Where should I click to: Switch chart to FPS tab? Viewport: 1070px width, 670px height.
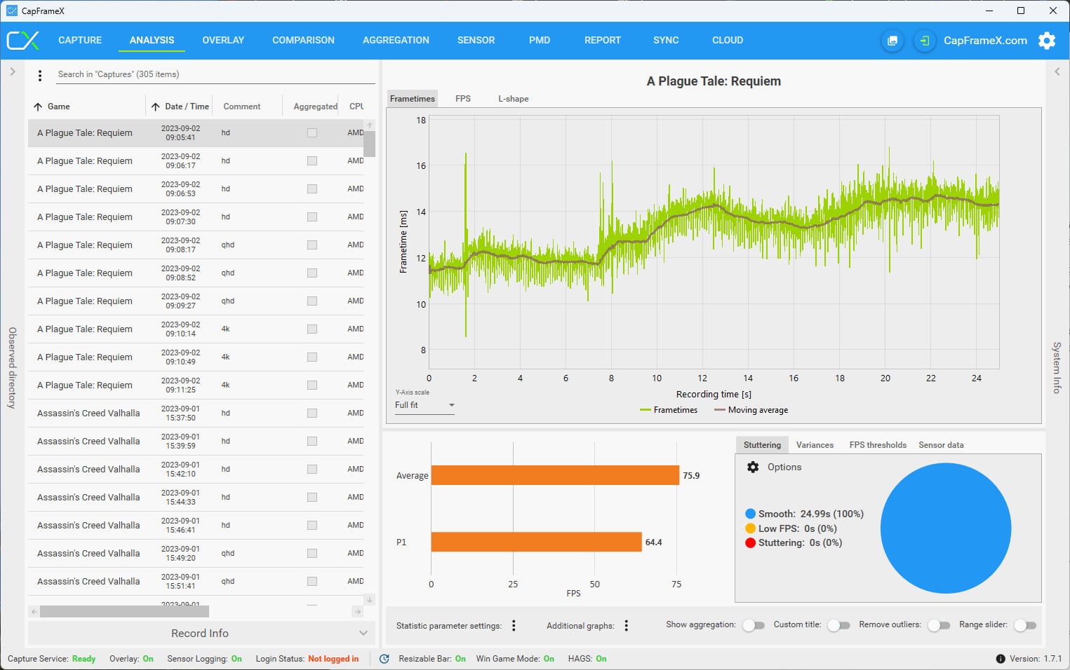[463, 99]
